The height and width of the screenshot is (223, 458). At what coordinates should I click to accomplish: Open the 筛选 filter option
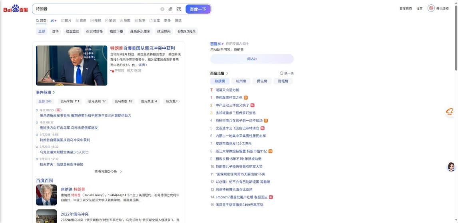pyautogui.click(x=178, y=20)
